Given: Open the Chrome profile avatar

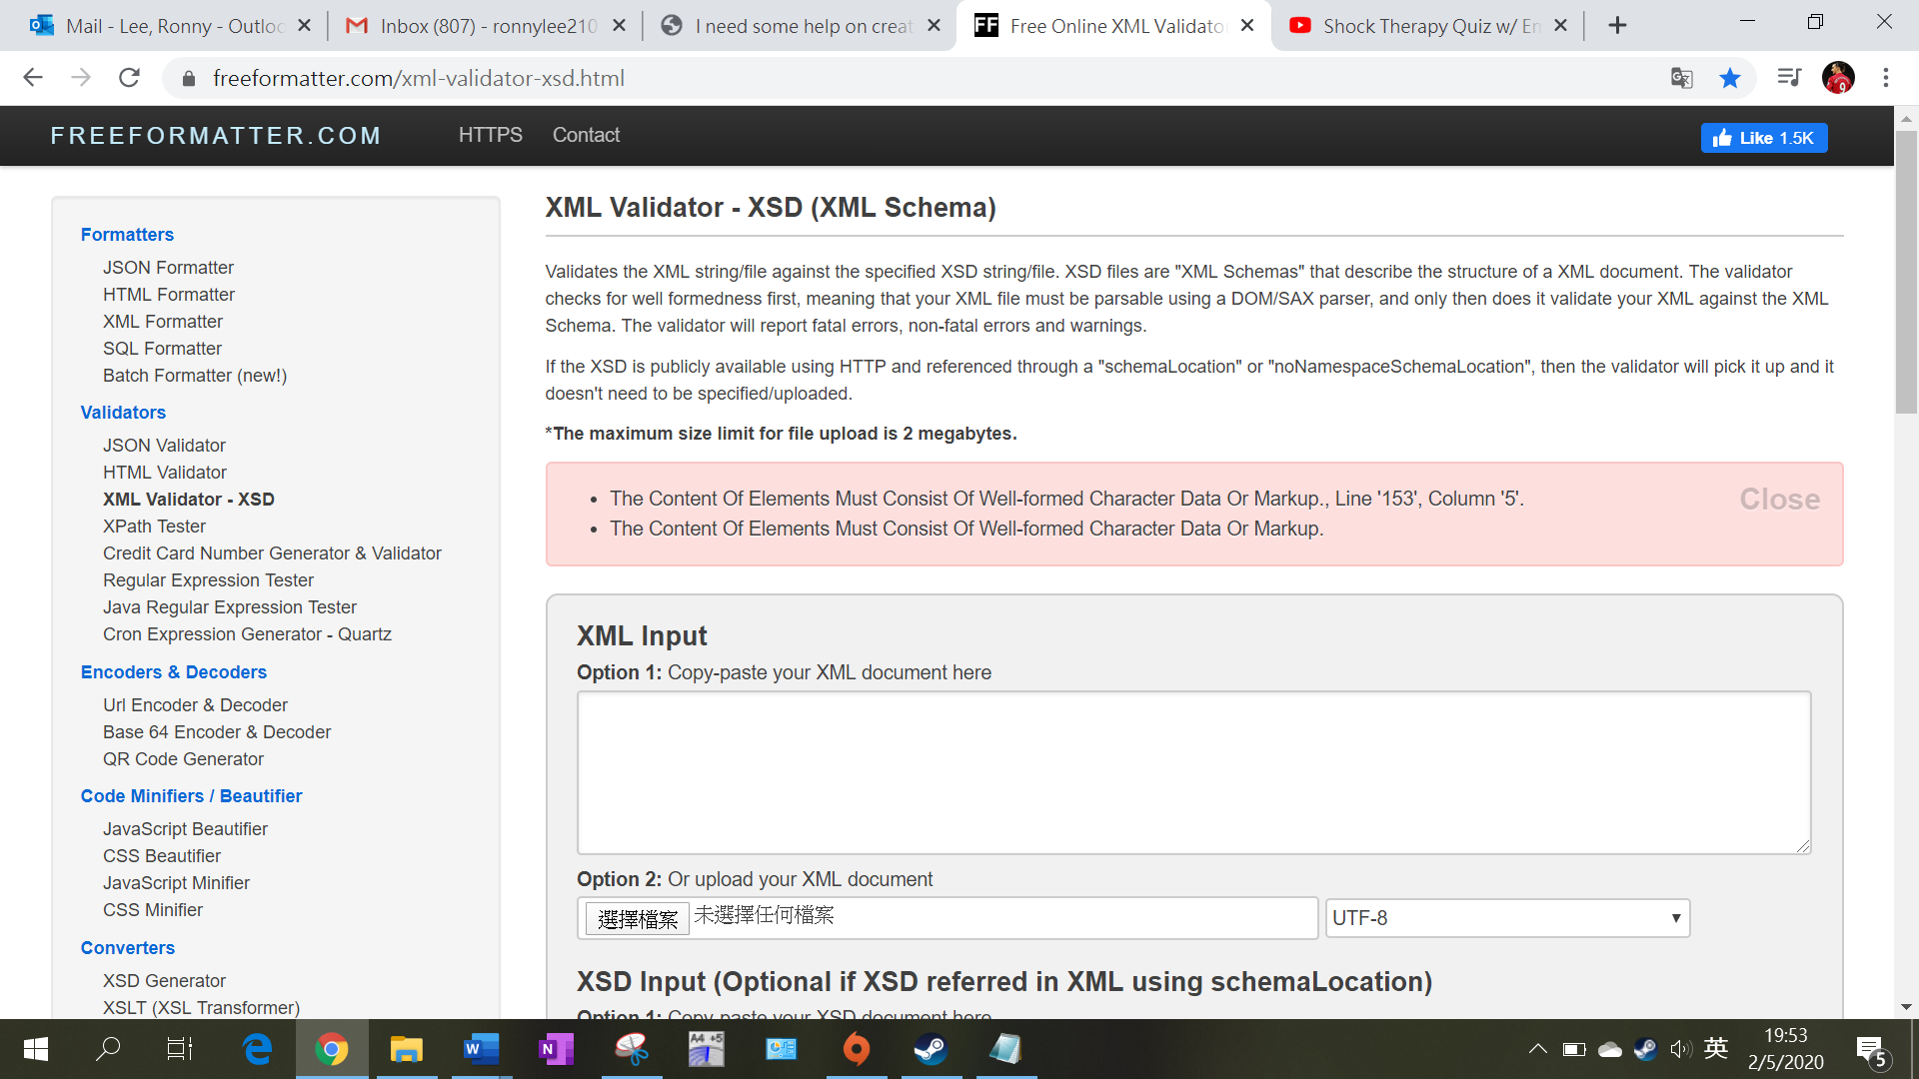Looking at the screenshot, I should click(1838, 78).
